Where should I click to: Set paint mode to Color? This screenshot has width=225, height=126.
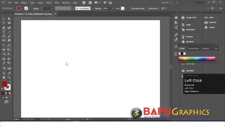tap(3, 93)
